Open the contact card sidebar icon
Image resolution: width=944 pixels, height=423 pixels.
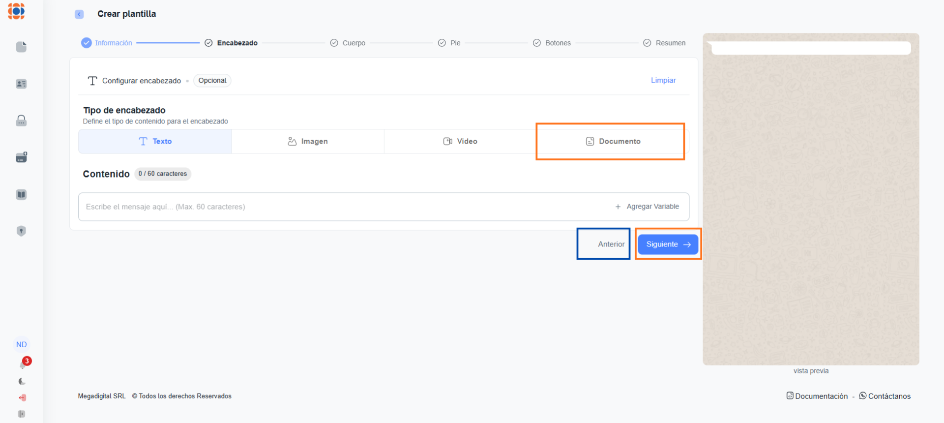pyautogui.click(x=21, y=84)
